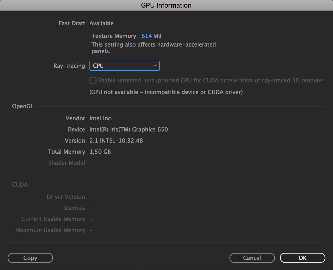
Task: Click the Intel(R) Iris(TM) Graphics 650 device name
Action: click(129, 129)
